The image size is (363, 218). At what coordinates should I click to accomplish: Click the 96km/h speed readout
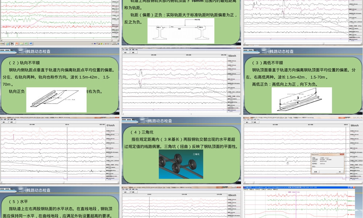354,125
